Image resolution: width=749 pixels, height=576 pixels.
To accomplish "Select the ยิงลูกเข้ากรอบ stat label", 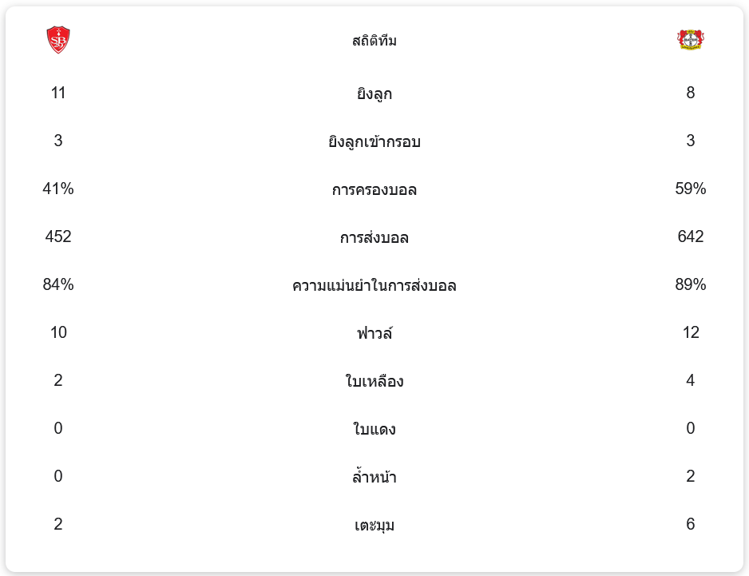I will click(x=374, y=141).
